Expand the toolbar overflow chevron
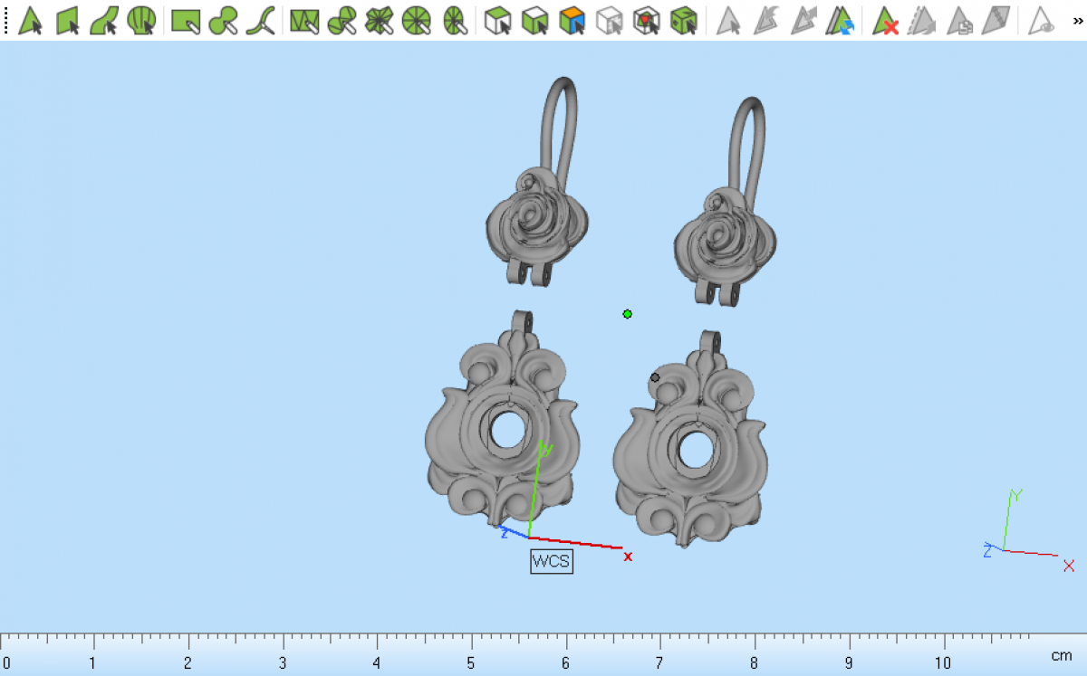This screenshot has width=1087, height=676. pyautogui.click(x=1077, y=20)
